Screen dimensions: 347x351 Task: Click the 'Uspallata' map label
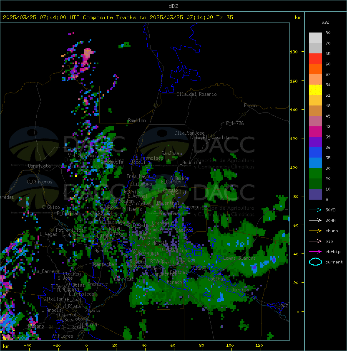(39, 166)
